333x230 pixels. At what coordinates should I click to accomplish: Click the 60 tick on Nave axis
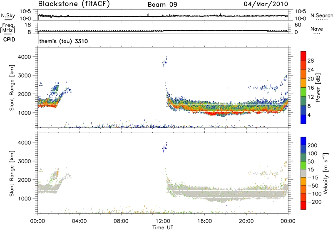298,25
